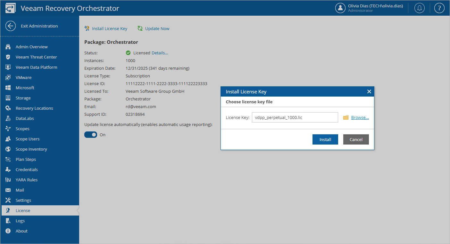The height and width of the screenshot is (244, 450).
Task: Click the email rd@veeam.com value
Action: click(141, 106)
